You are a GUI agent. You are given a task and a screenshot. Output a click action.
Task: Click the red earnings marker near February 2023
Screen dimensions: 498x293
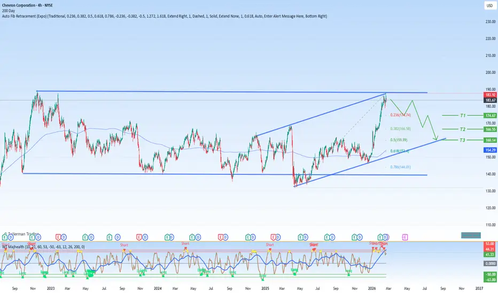58,237
